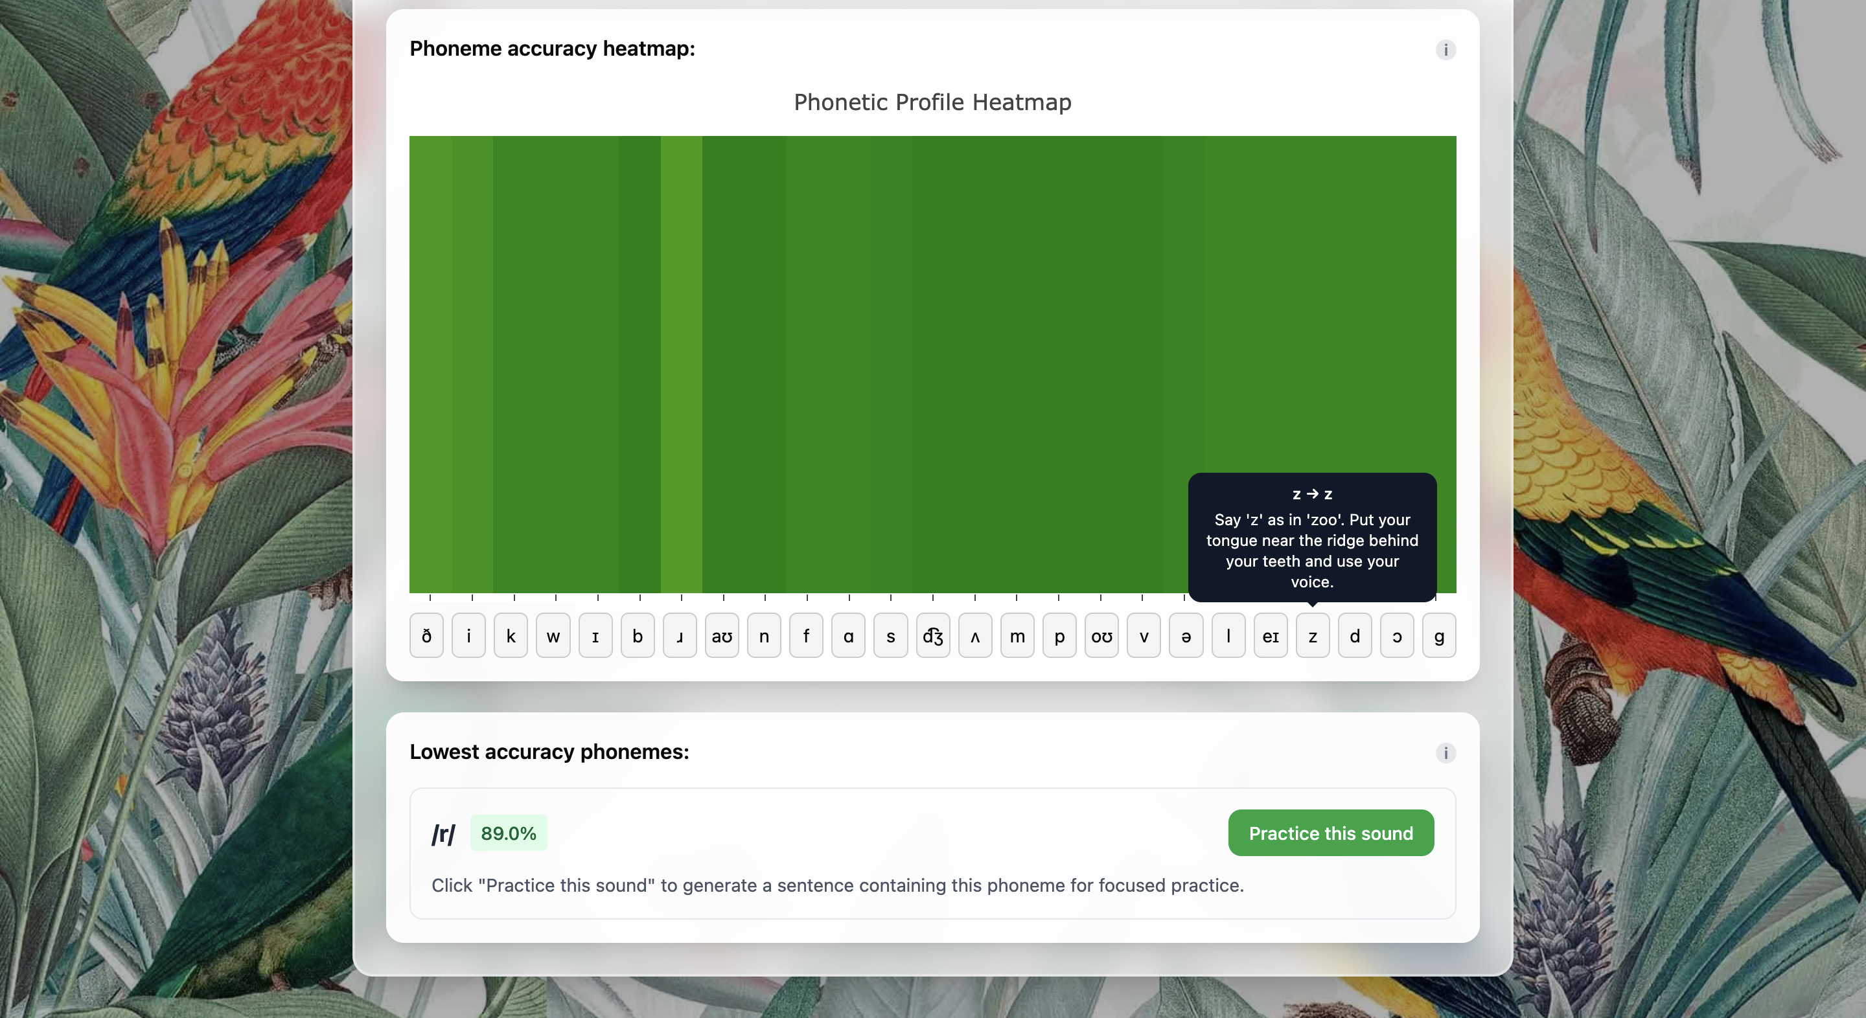The image size is (1866, 1018).
Task: Click the g phoneme button
Action: (1438, 636)
